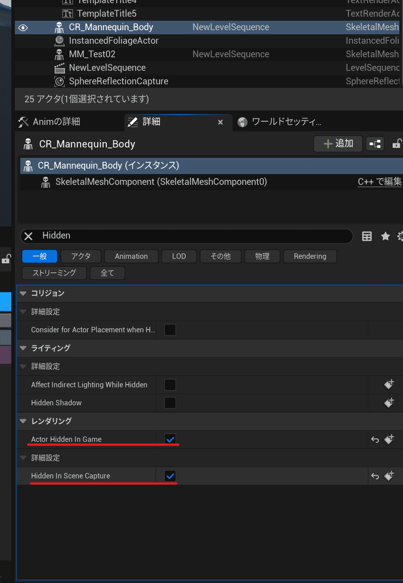Click the lock icon in the details panel header
Screen dimensions: 403x583
pos(397,144)
